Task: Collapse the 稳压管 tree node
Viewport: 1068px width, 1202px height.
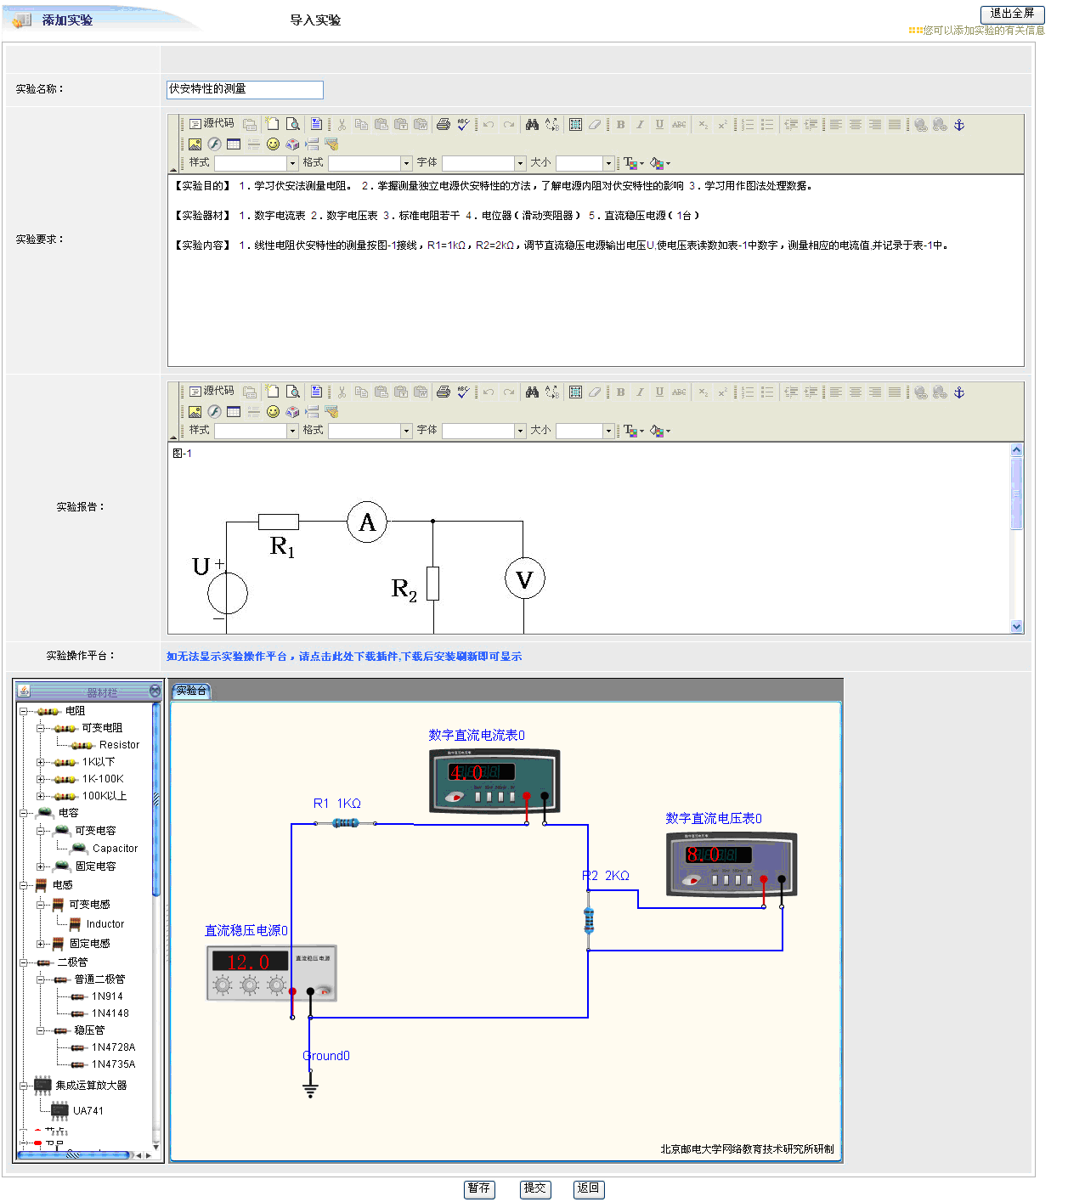Action: pyautogui.click(x=41, y=1030)
